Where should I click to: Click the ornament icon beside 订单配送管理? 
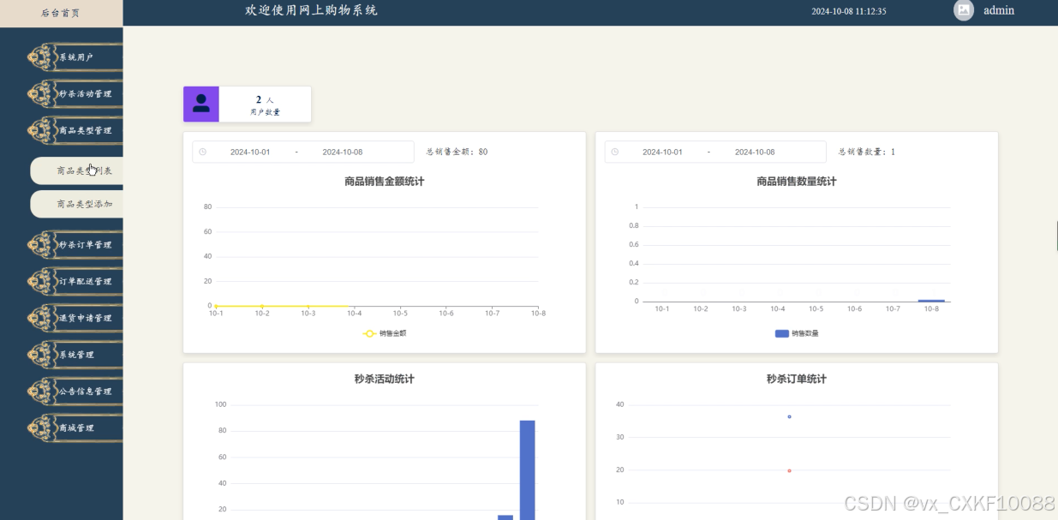click(x=43, y=282)
